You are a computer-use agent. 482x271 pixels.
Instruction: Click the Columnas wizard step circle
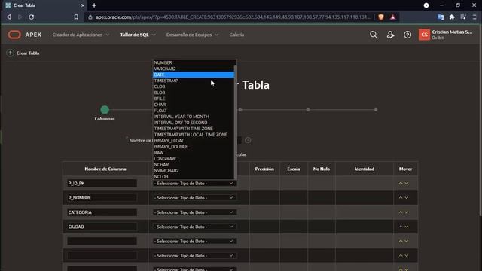click(x=105, y=110)
